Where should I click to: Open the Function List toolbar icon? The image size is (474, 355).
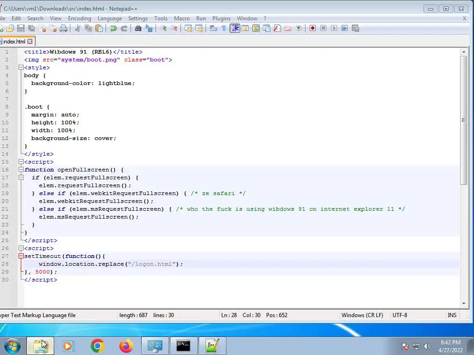tap(277, 28)
